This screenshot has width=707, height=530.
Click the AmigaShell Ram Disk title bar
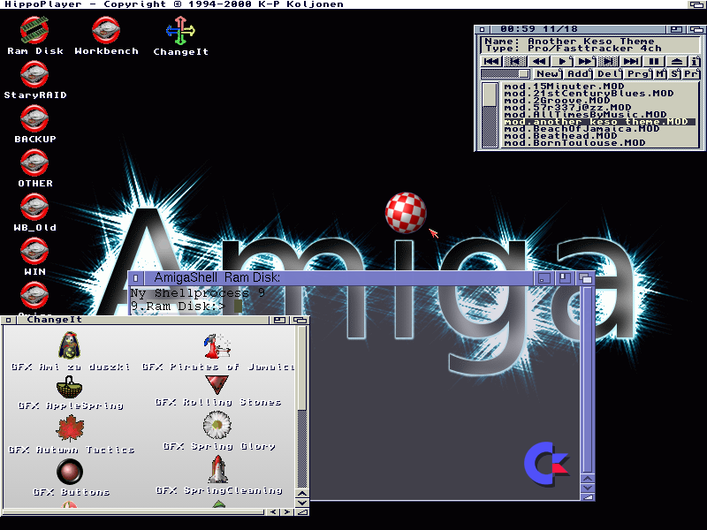point(338,277)
